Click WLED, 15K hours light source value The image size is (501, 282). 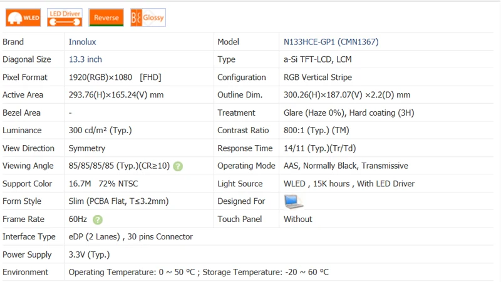pos(349,184)
